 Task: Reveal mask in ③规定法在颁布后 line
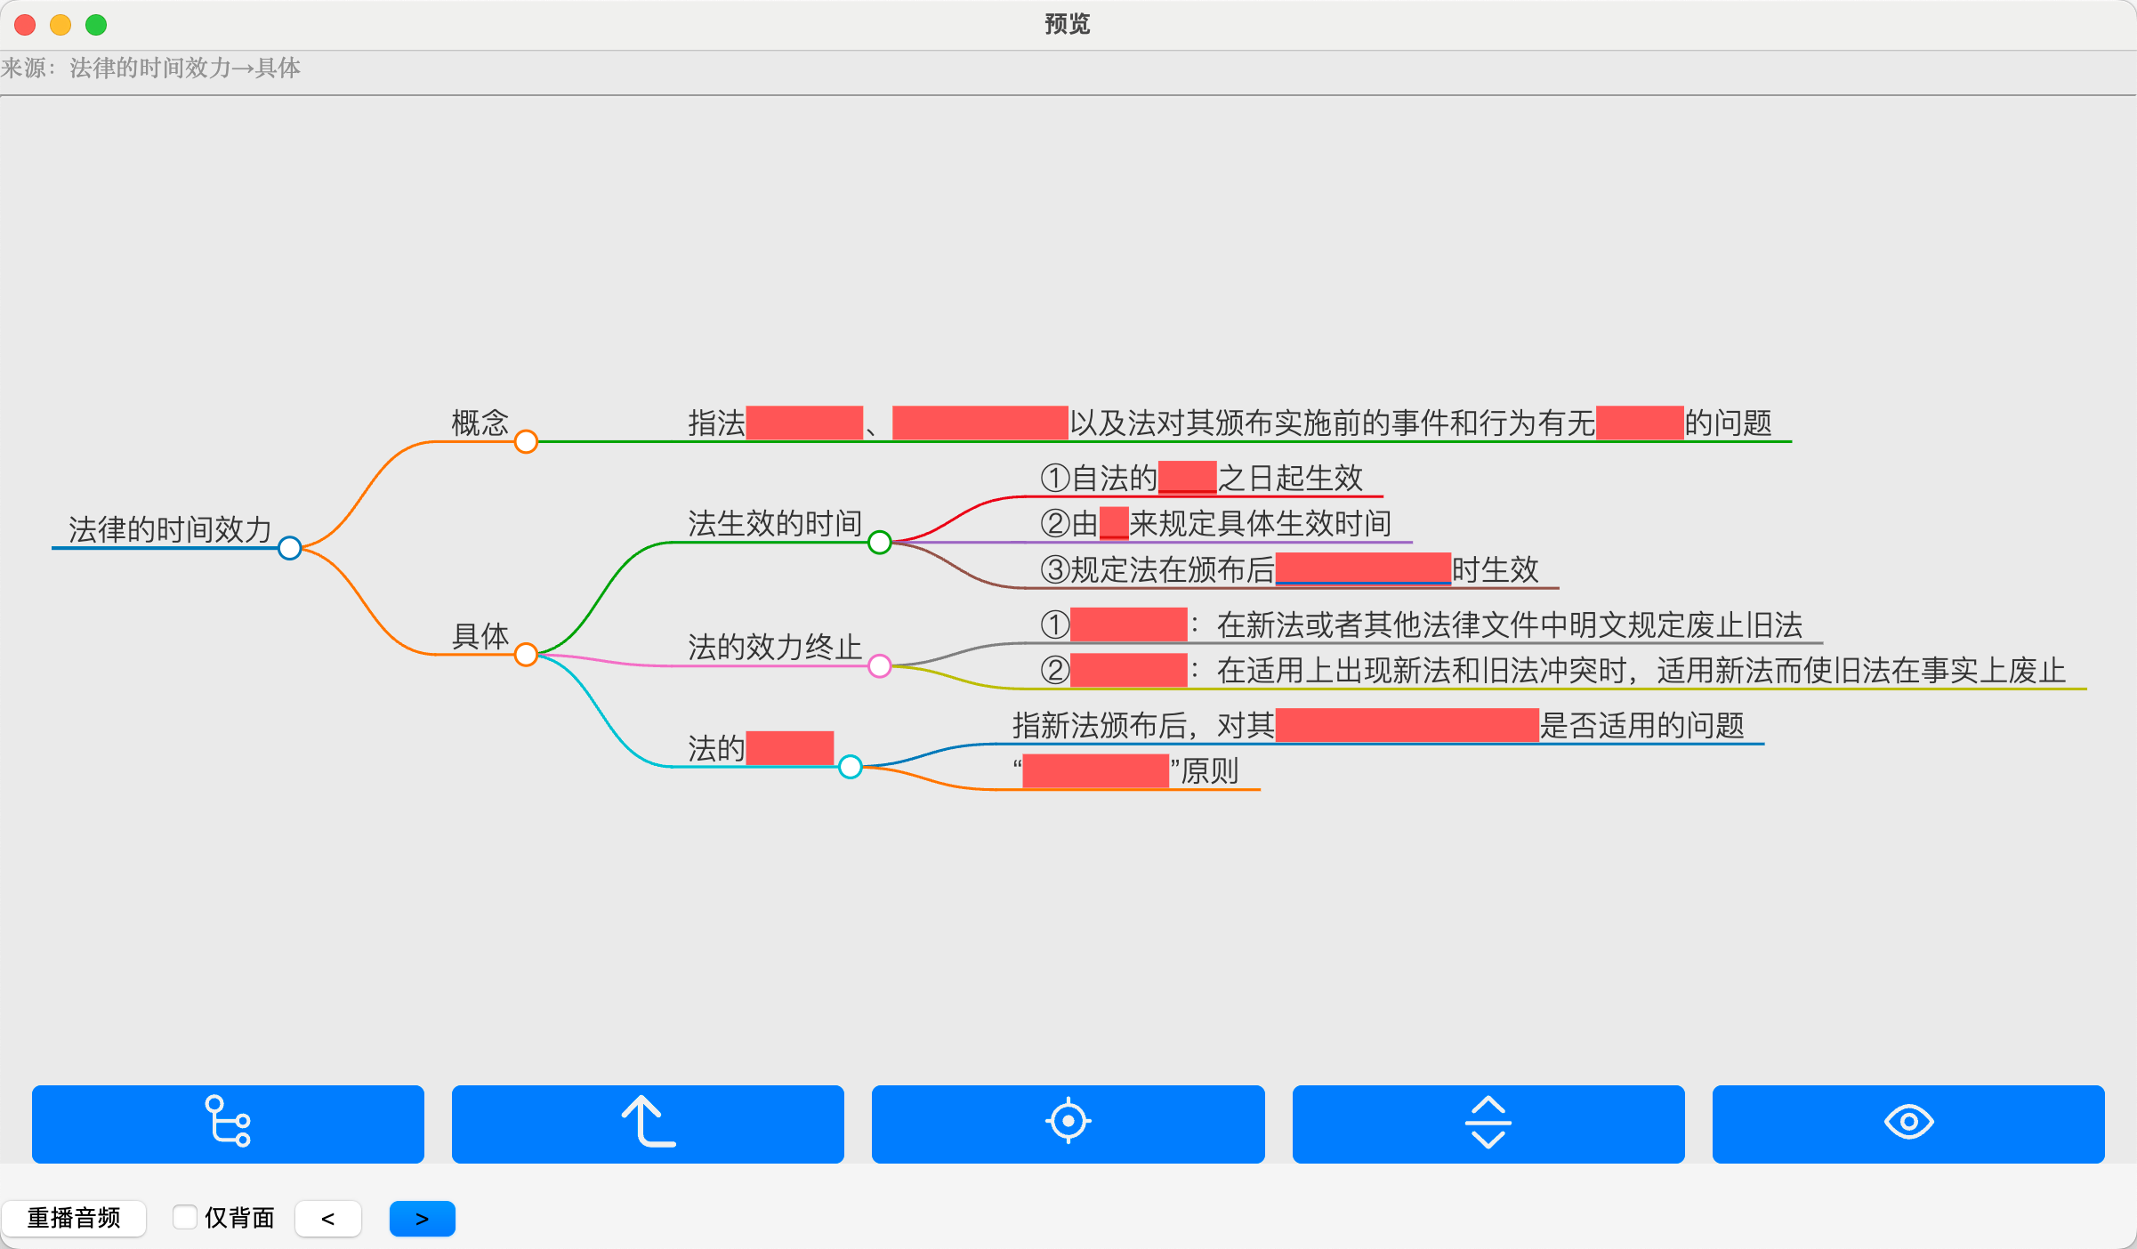(x=1362, y=568)
